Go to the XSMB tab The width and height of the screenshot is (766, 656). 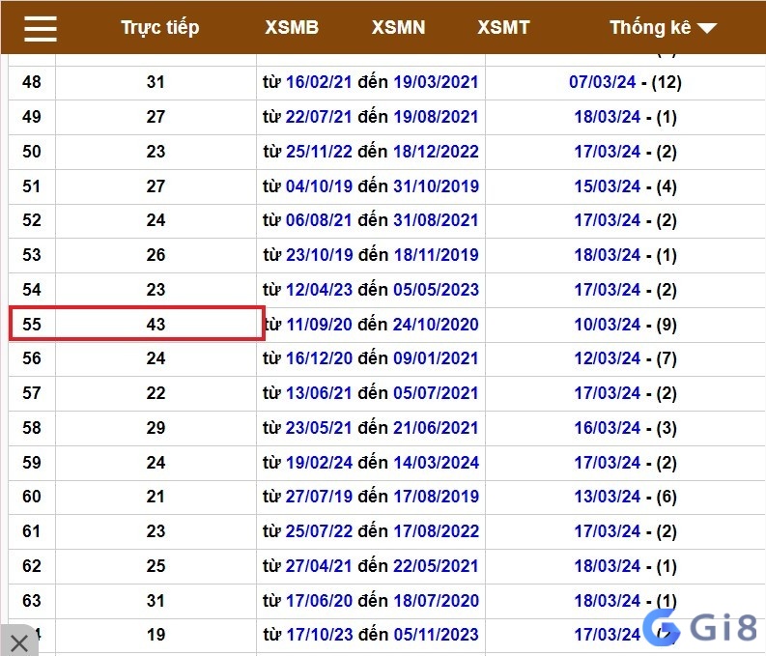[292, 27]
